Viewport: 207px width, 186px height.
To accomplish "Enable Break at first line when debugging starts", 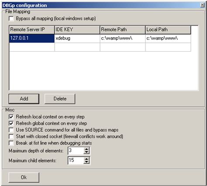I will tap(11, 143).
